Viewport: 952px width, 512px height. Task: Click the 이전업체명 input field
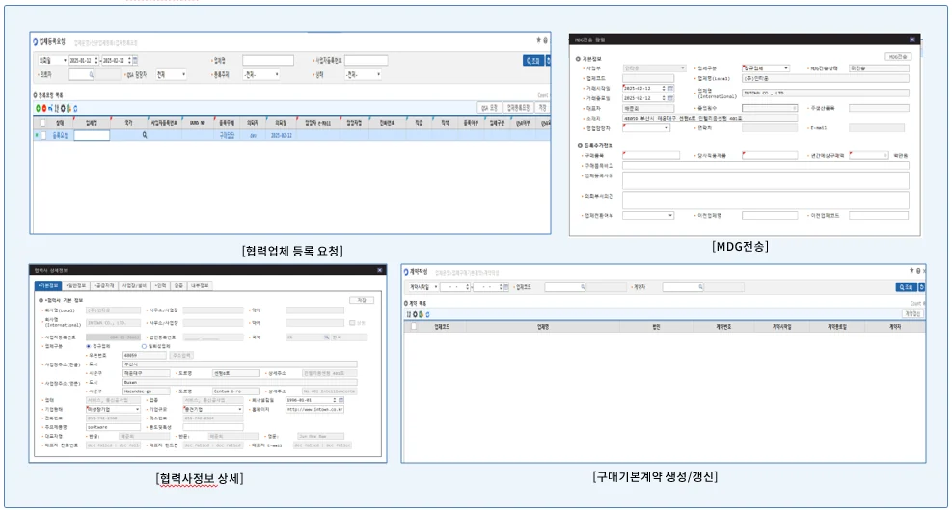(x=770, y=215)
